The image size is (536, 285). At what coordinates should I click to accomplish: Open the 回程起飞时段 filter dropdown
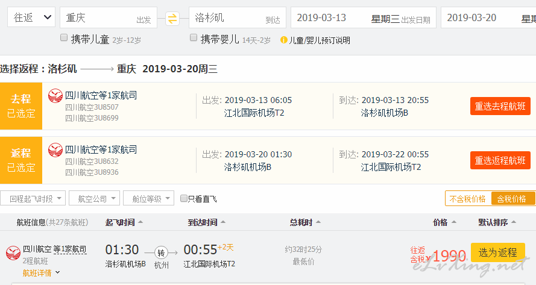(33, 198)
